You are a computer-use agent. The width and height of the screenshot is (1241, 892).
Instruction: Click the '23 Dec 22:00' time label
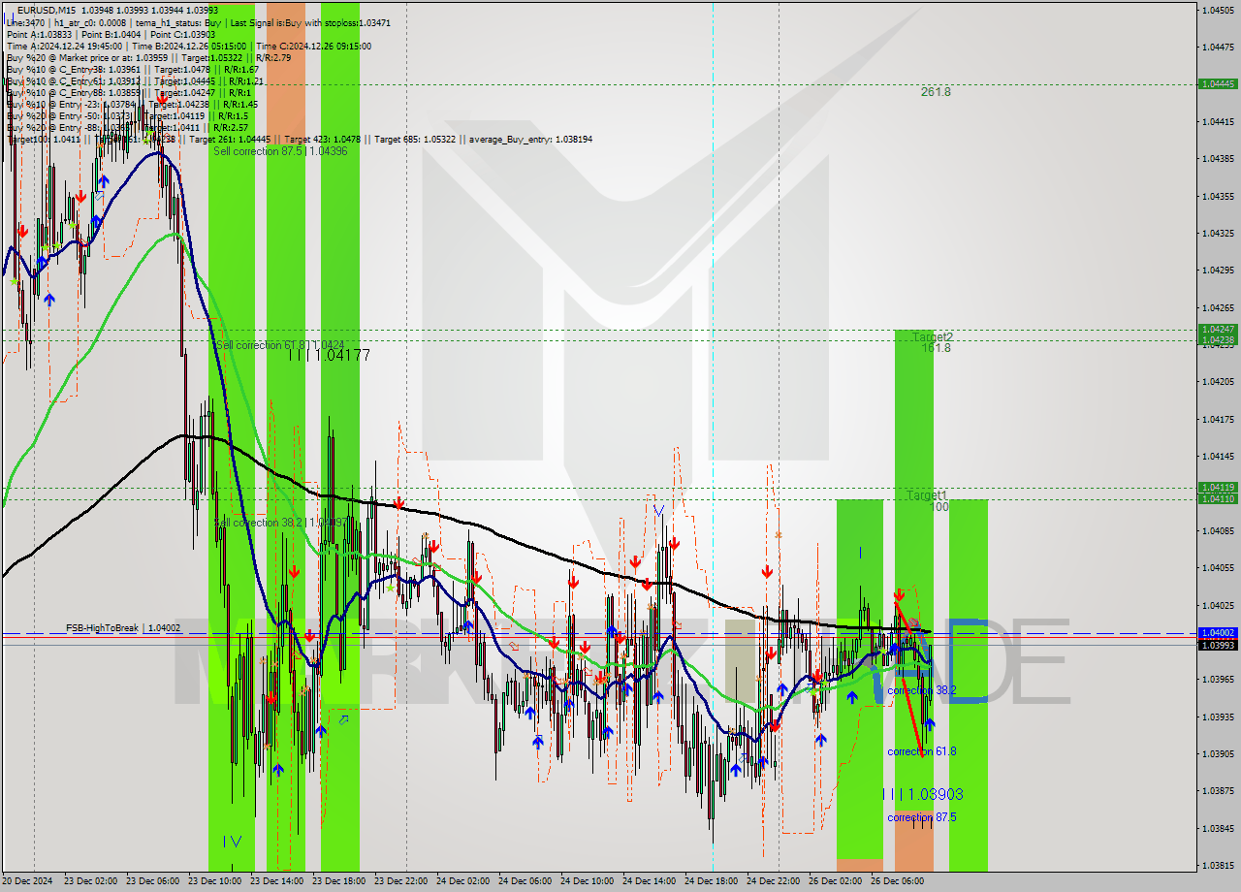[x=400, y=881]
